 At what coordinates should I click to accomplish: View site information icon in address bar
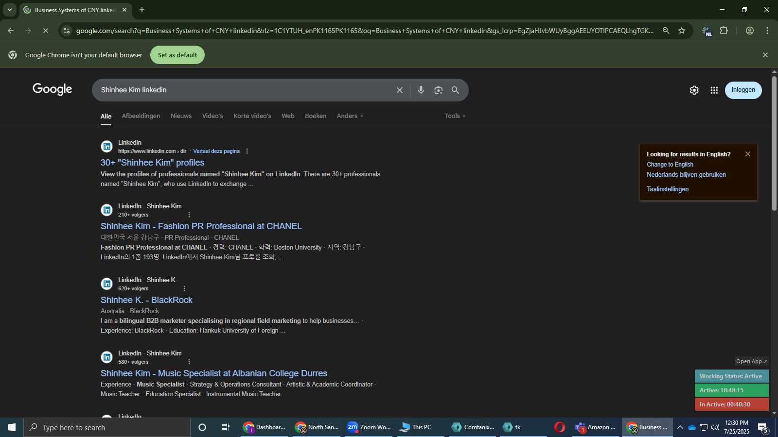pyautogui.click(x=67, y=31)
